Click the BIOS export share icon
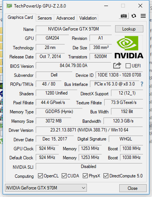This screenshot has width=152, height=197. 117,66
